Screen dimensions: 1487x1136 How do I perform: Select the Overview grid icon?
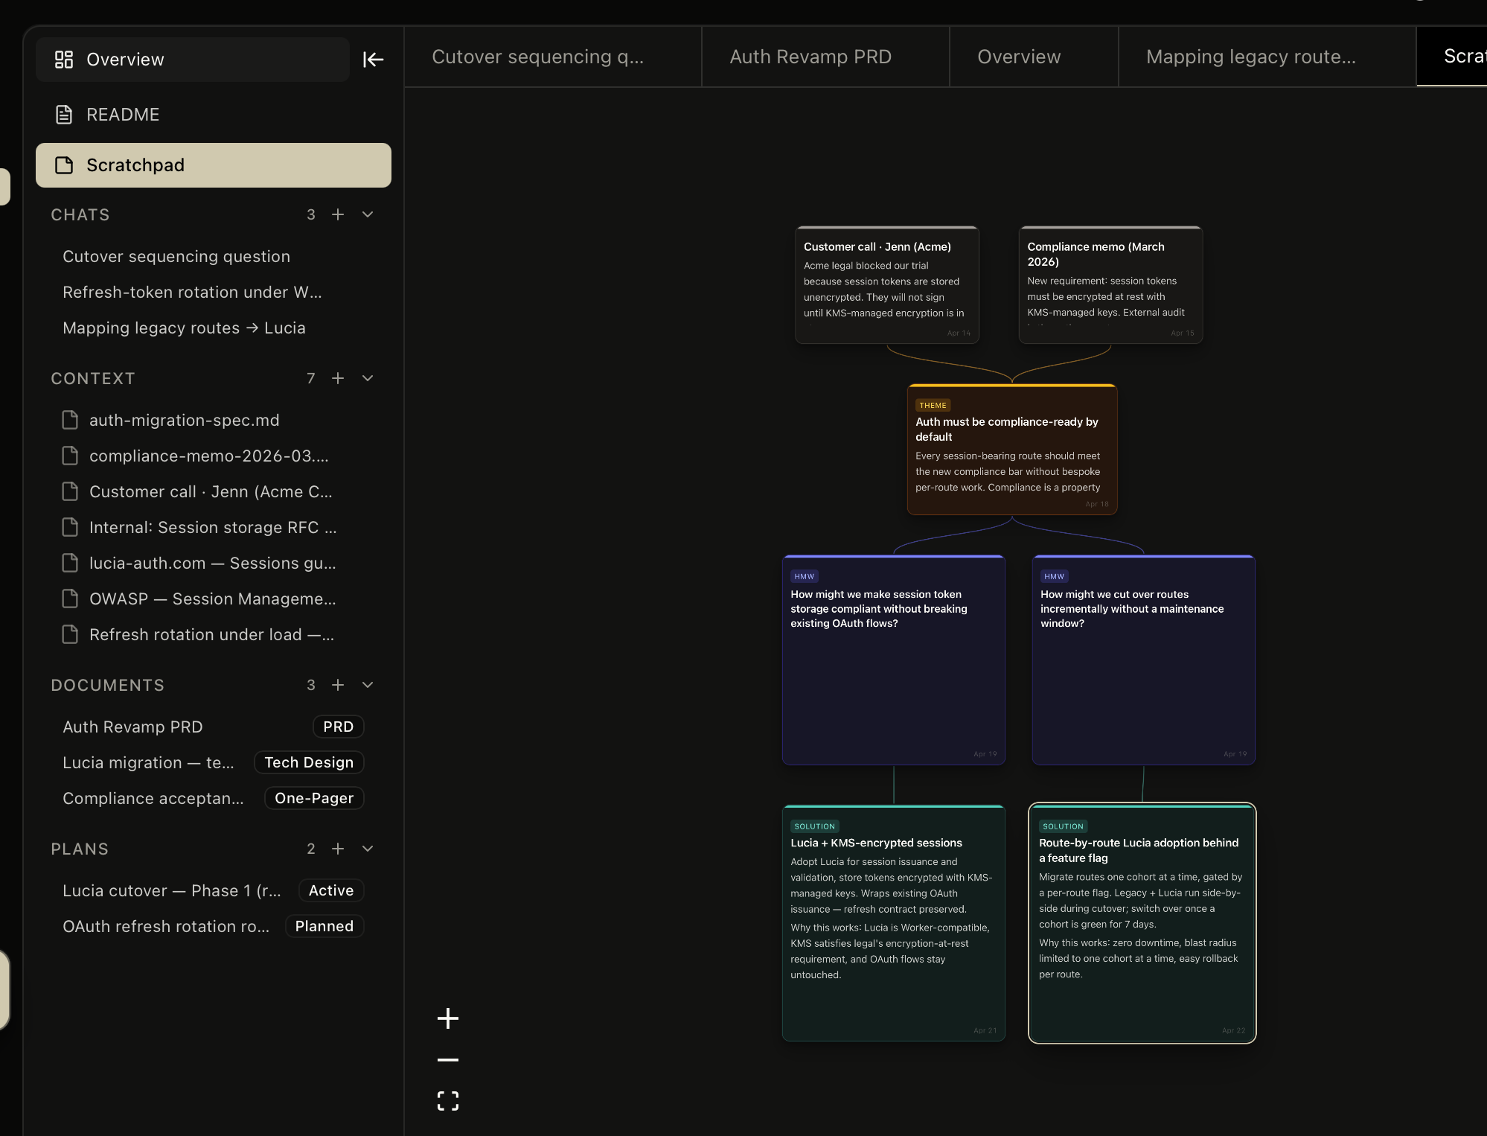click(x=64, y=59)
